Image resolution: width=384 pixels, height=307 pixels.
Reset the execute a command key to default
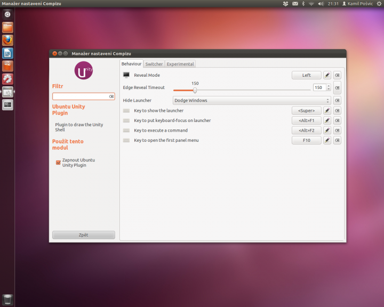click(337, 131)
